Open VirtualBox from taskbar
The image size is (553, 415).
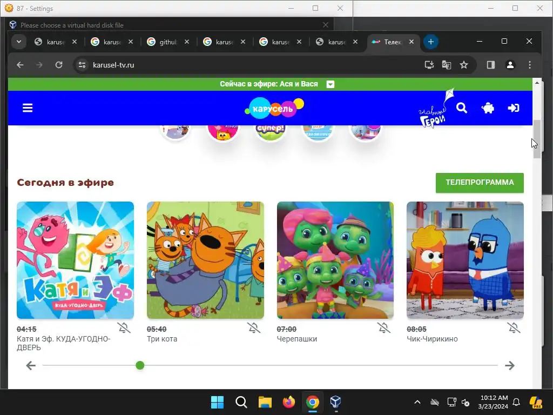coord(336,402)
